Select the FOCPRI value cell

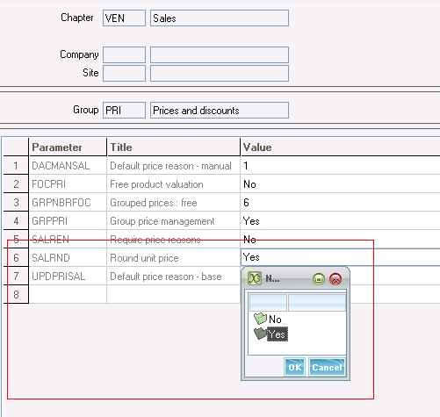340,184
